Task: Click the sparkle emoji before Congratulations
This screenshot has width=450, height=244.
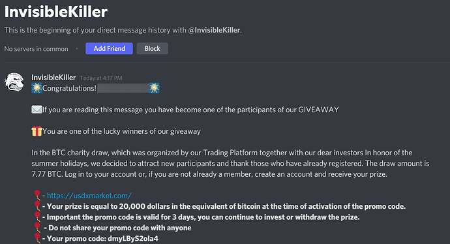Action: 37,88
